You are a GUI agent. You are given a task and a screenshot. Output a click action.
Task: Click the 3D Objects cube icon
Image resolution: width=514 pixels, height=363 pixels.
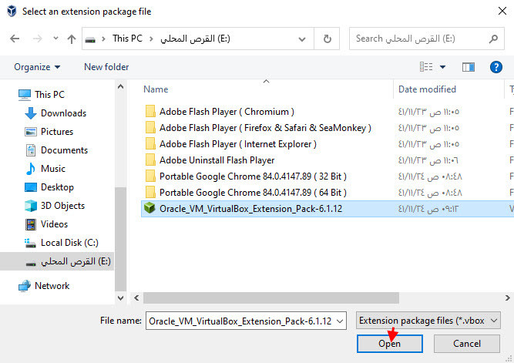click(x=31, y=206)
